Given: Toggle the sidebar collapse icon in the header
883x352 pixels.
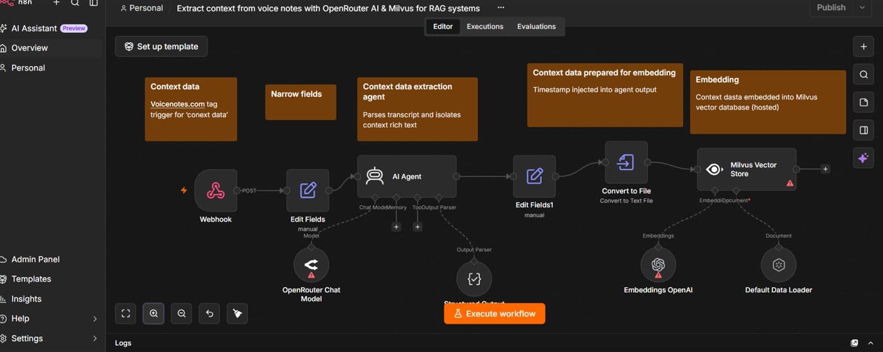Looking at the screenshot, I should 93,3.
